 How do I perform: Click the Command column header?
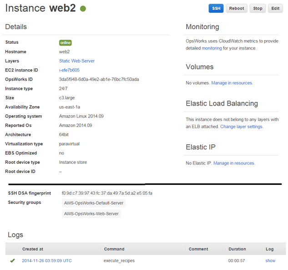point(114,249)
